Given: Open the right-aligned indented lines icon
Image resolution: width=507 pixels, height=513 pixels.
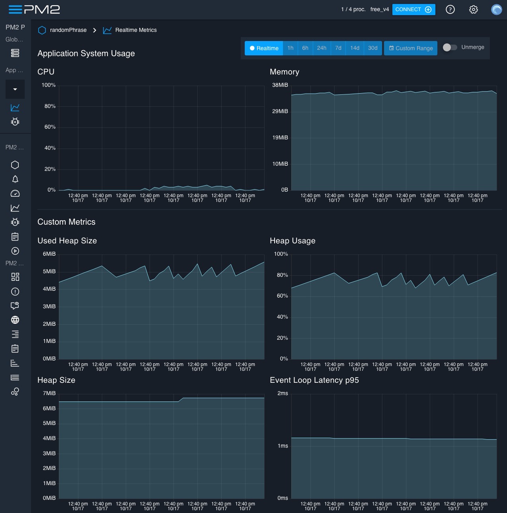Looking at the screenshot, I should pos(15,334).
